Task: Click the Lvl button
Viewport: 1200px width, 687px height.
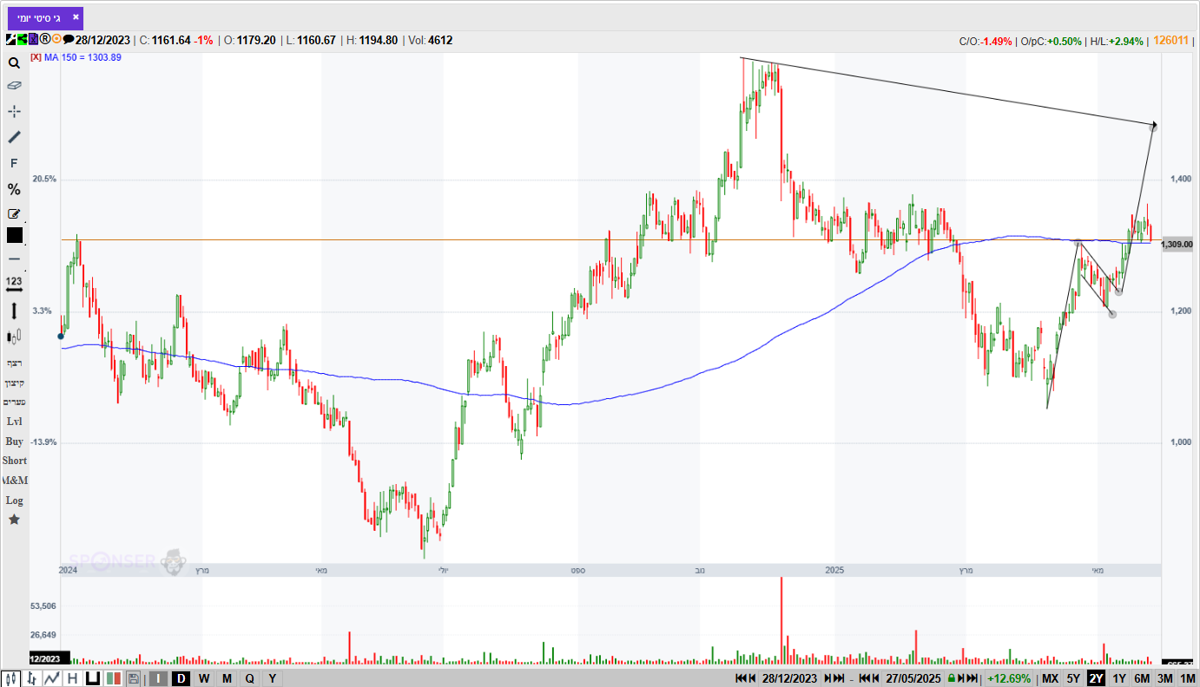Action: [x=14, y=422]
